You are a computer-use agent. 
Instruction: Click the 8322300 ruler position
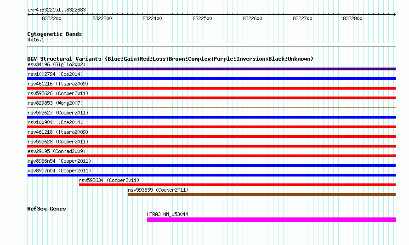(102, 18)
